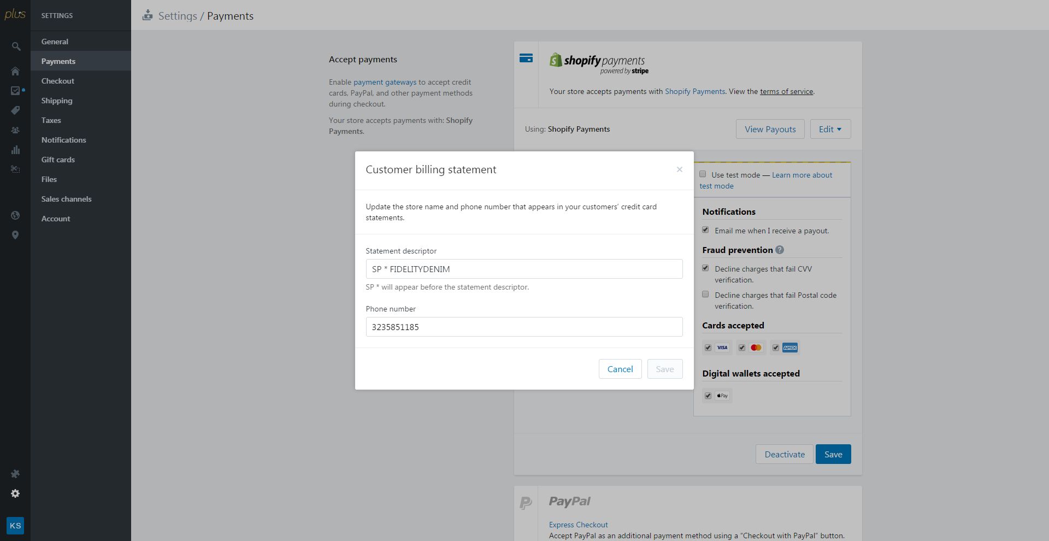Cancel the Customer billing statement dialog
Viewport: 1049px width, 541px height.
click(x=620, y=369)
